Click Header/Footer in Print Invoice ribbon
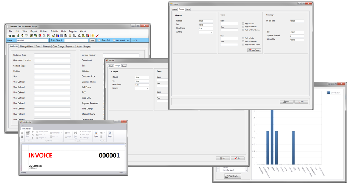 (42, 132)
